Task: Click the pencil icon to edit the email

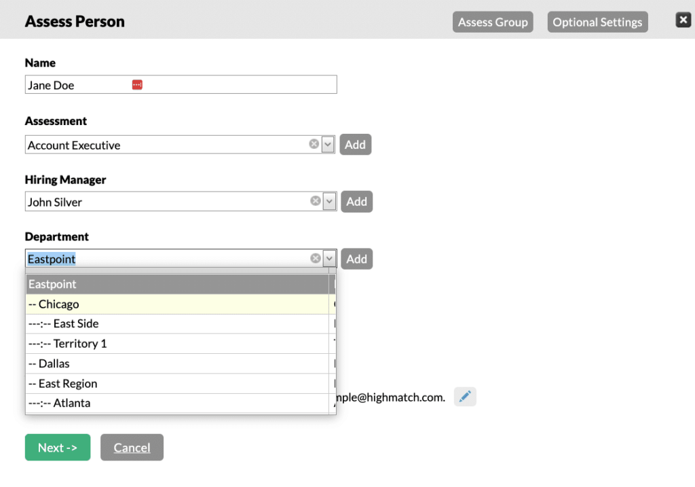Action: point(465,397)
